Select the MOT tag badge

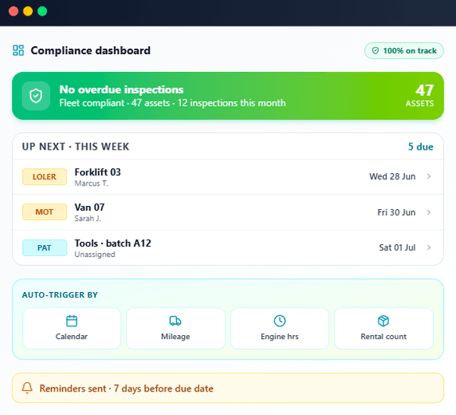(x=45, y=212)
